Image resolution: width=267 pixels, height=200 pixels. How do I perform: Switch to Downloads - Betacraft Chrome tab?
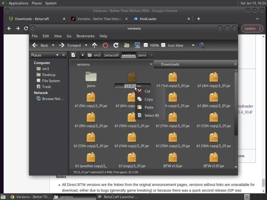pos(37,19)
